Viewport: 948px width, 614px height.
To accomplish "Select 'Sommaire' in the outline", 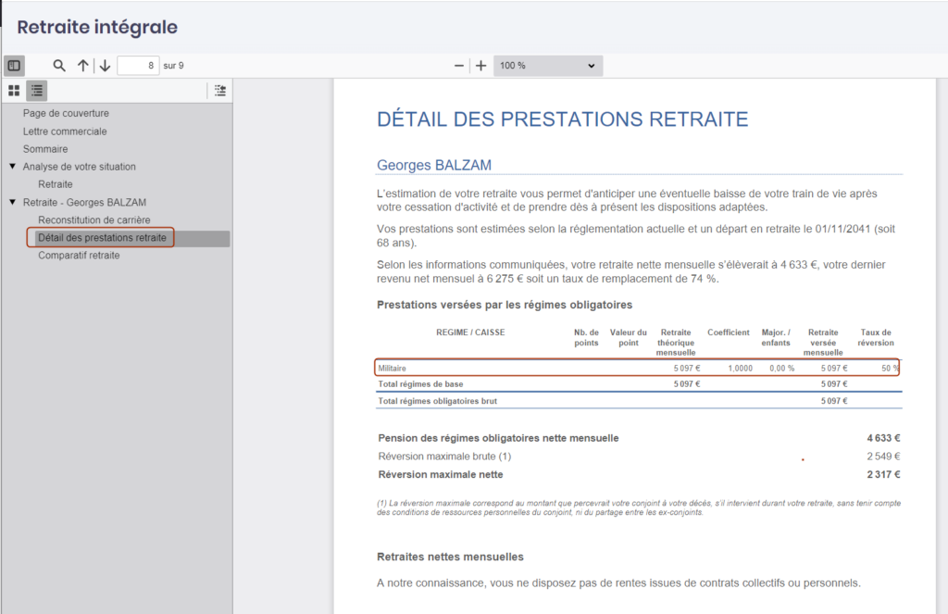I will click(x=45, y=149).
